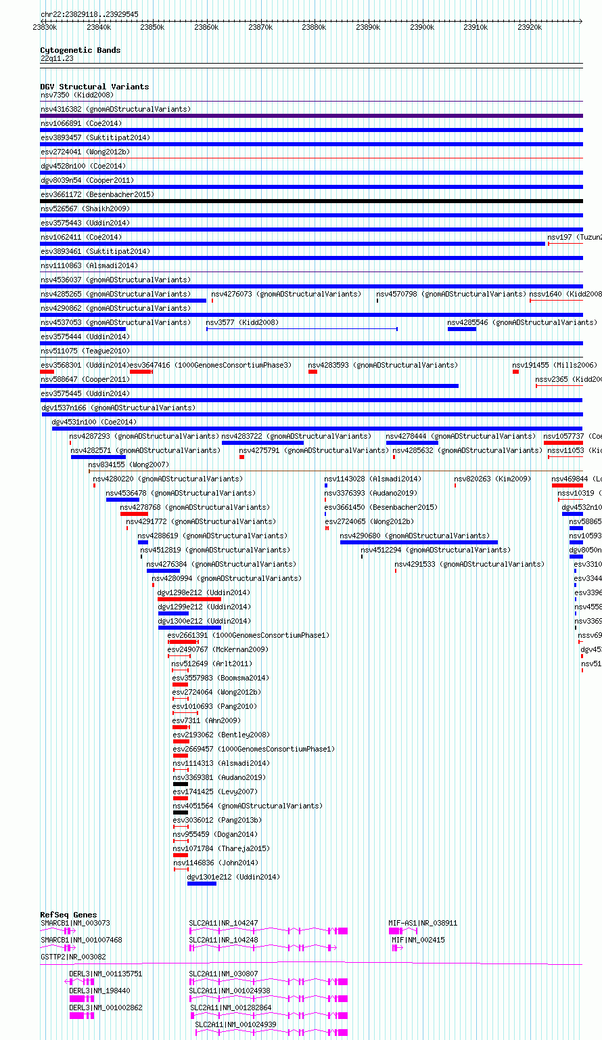Click the chr22:23829118..23929545 region label

pos(89,14)
